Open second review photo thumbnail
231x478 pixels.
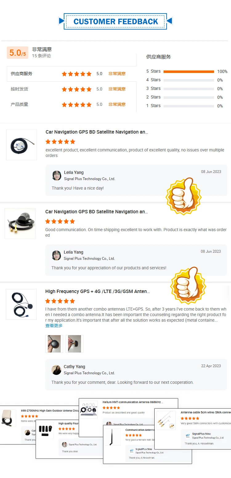tap(75, 344)
